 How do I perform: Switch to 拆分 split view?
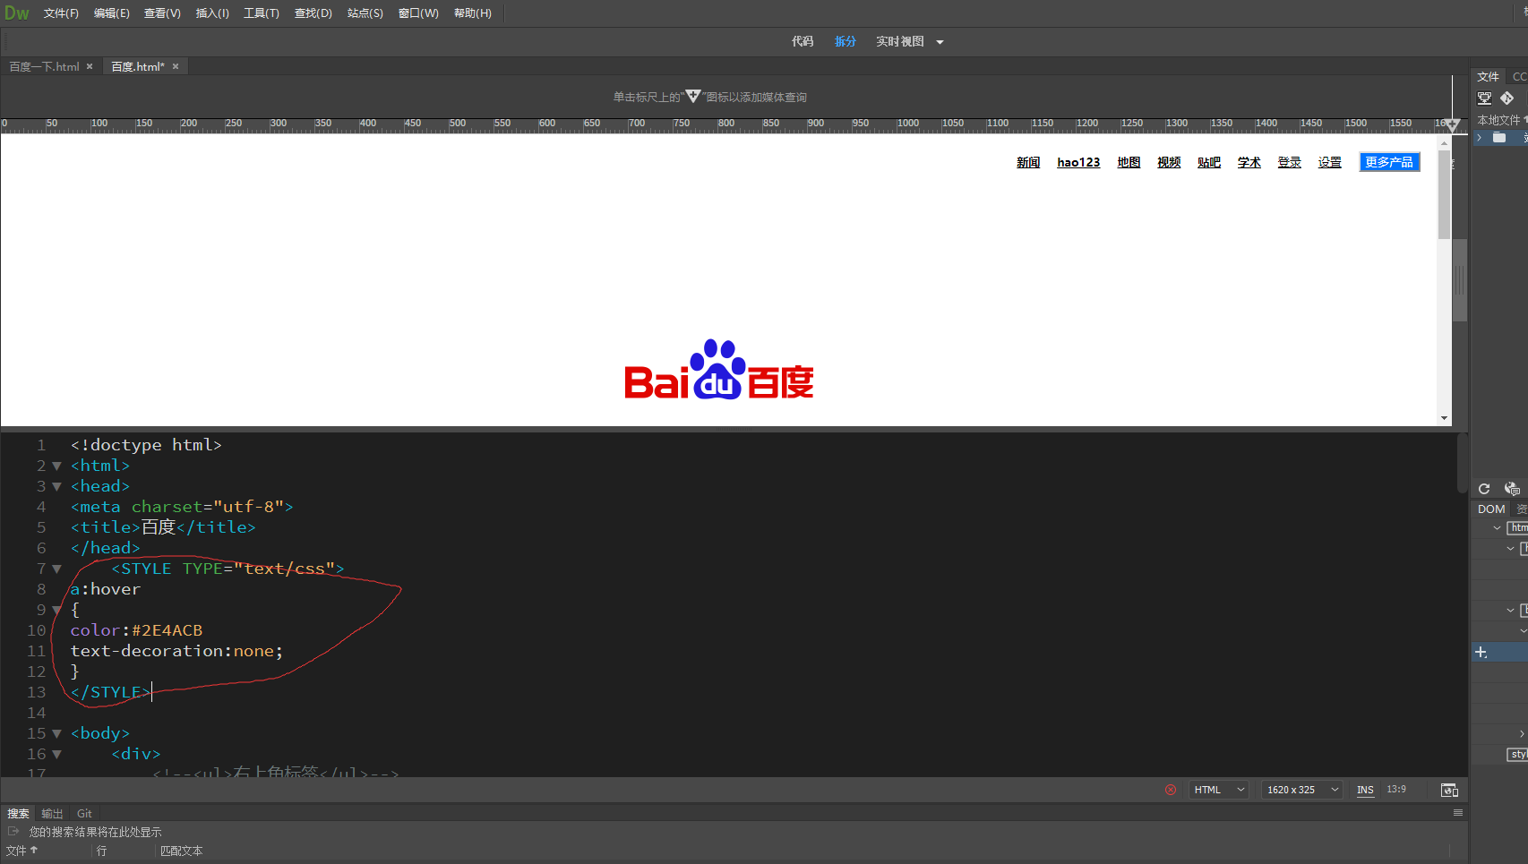(x=846, y=41)
